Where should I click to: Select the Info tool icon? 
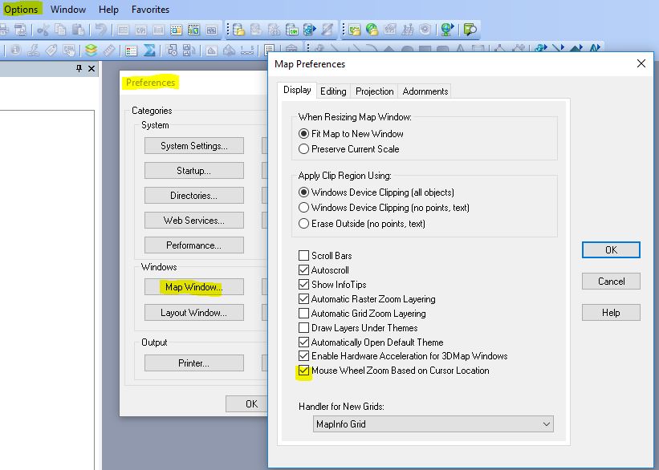[x=16, y=51]
